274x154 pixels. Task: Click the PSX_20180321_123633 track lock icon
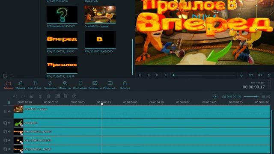click(5, 131)
